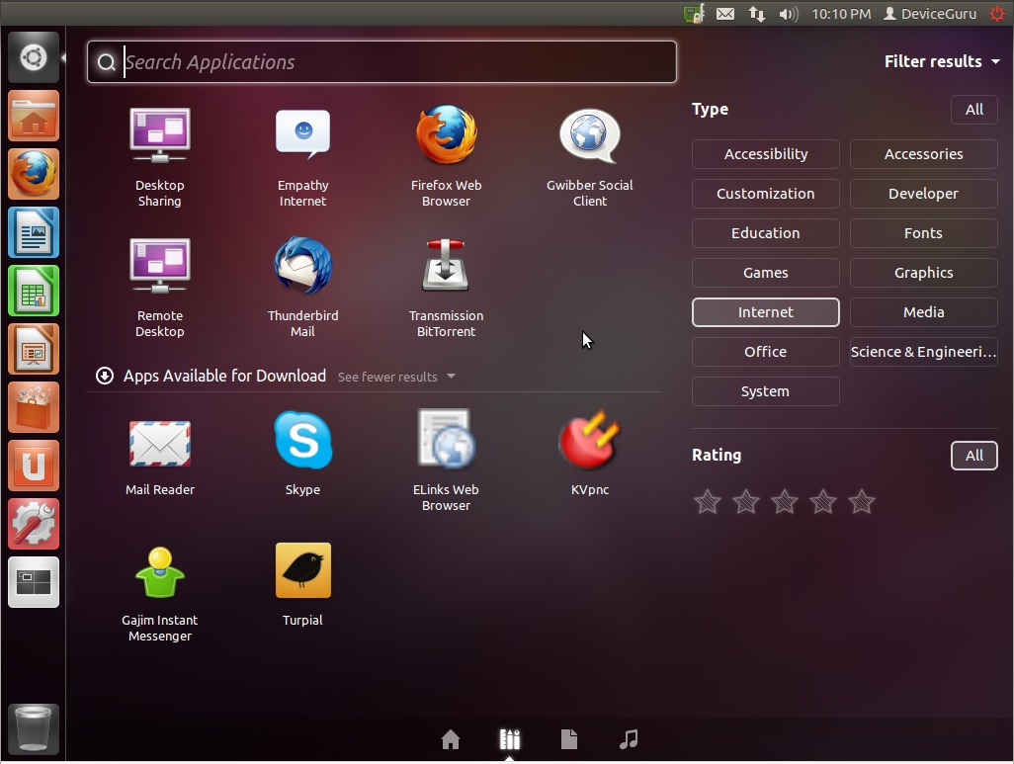
Task: Select ELinks Web Browser for download
Action: click(446, 460)
